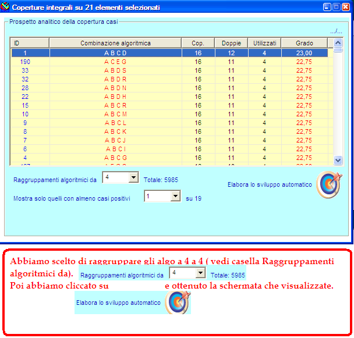354x338 pixels.
Task: Sort by Doppie column header
Action: 231,43
